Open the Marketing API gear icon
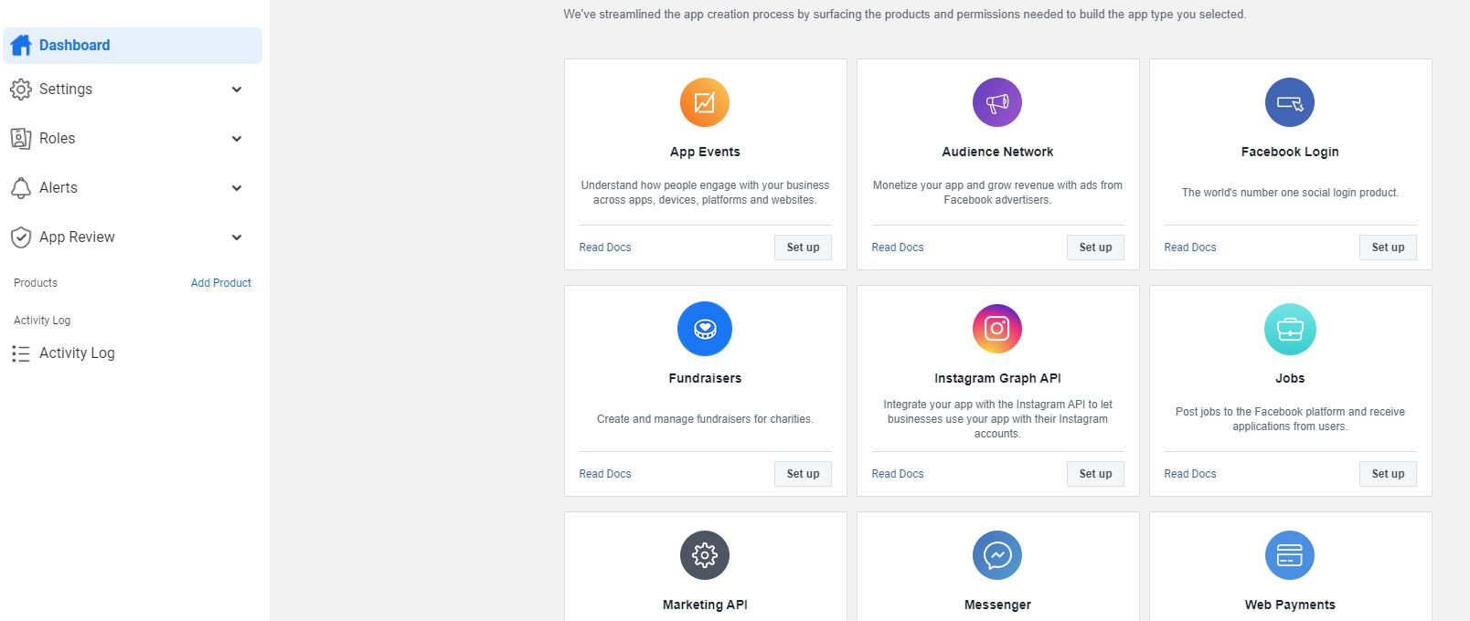 [x=704, y=554]
